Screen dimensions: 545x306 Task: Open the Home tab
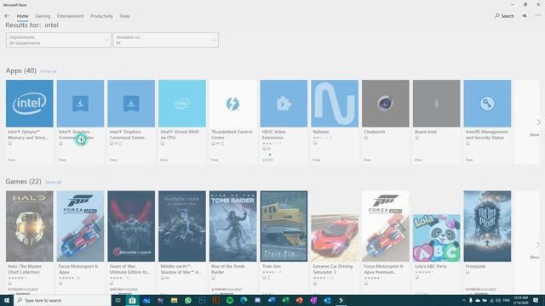coord(23,16)
